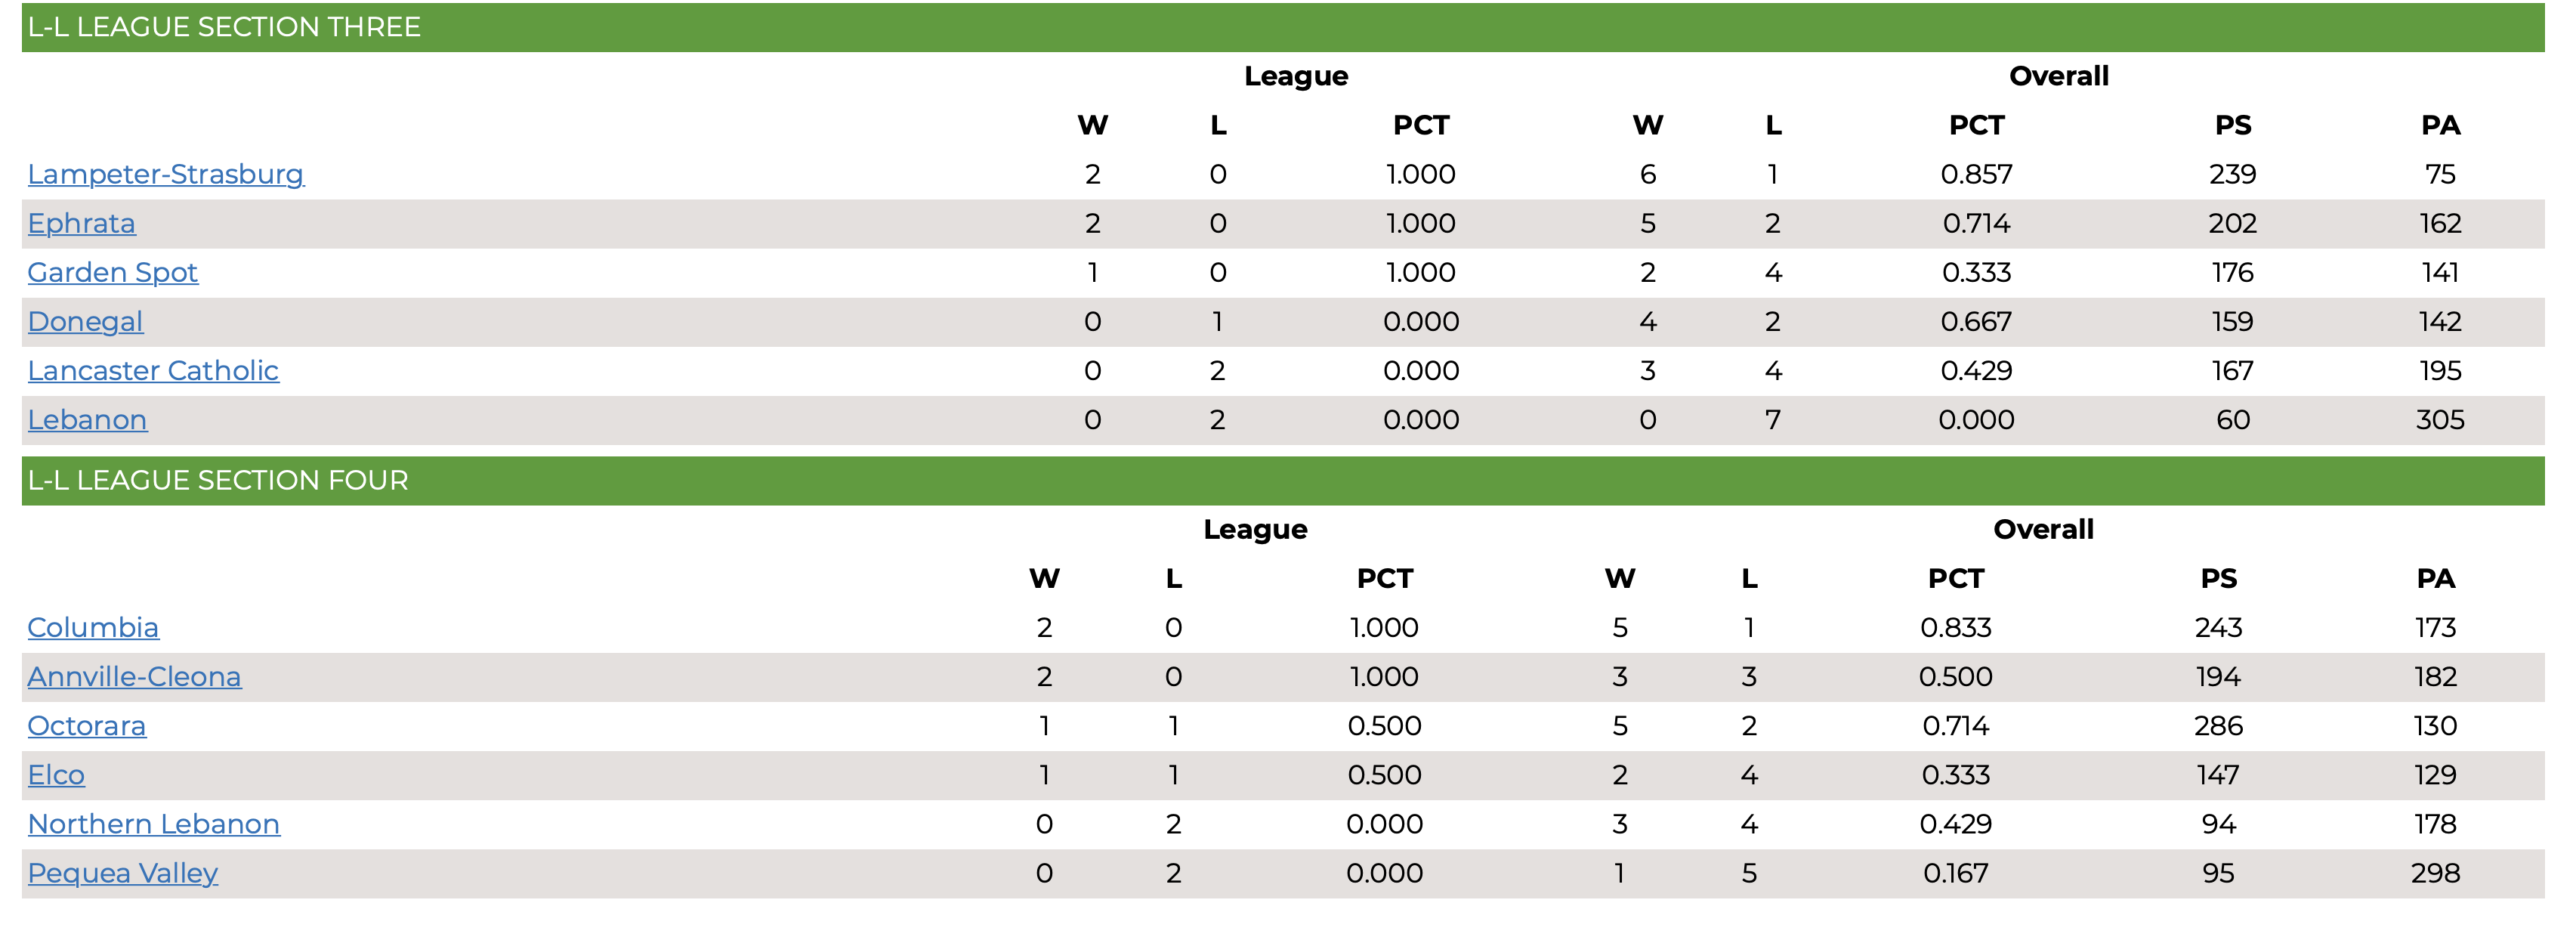Click Octorara's 286 points scored value
Image resolution: width=2576 pixels, height=937 pixels.
[x=2219, y=726]
